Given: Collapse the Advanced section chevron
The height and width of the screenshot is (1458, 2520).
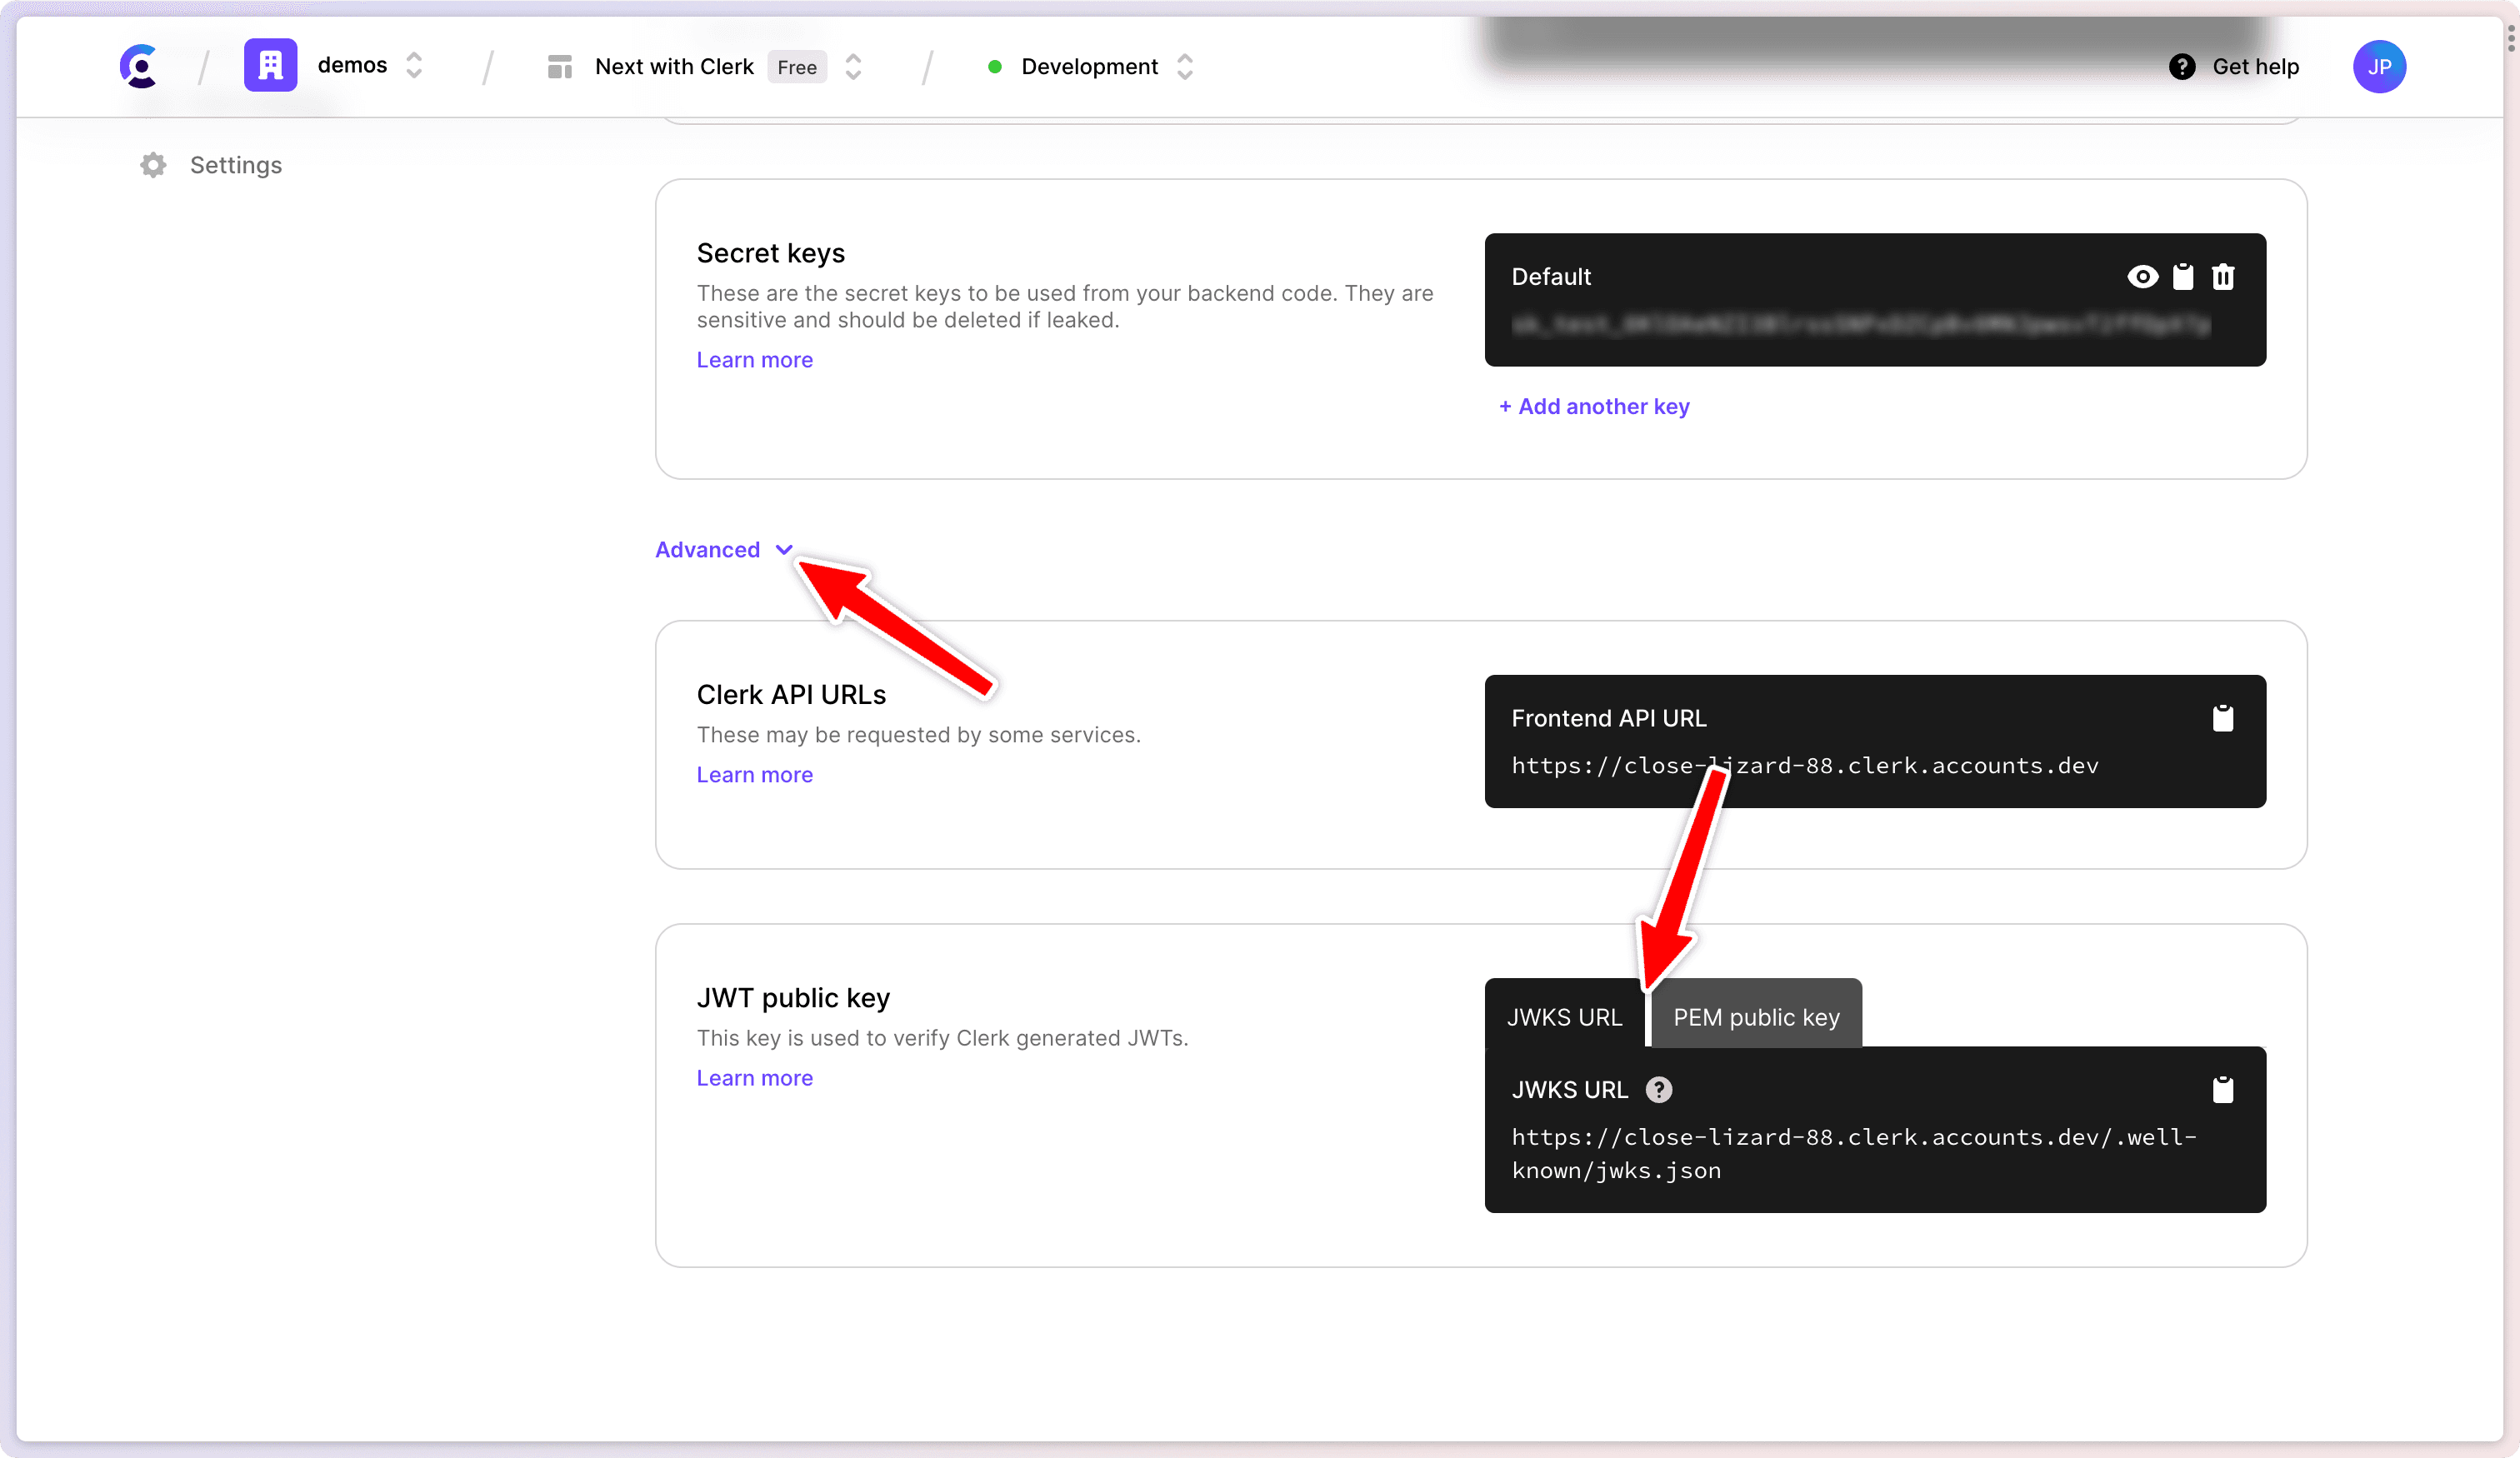Looking at the screenshot, I should pos(784,550).
